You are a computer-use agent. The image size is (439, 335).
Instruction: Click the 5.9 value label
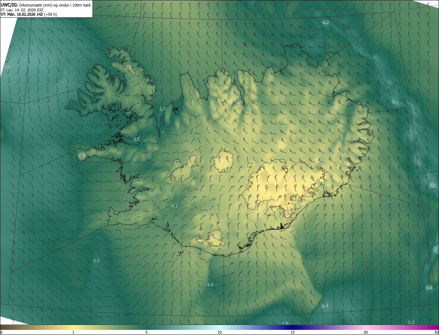(285, 323)
